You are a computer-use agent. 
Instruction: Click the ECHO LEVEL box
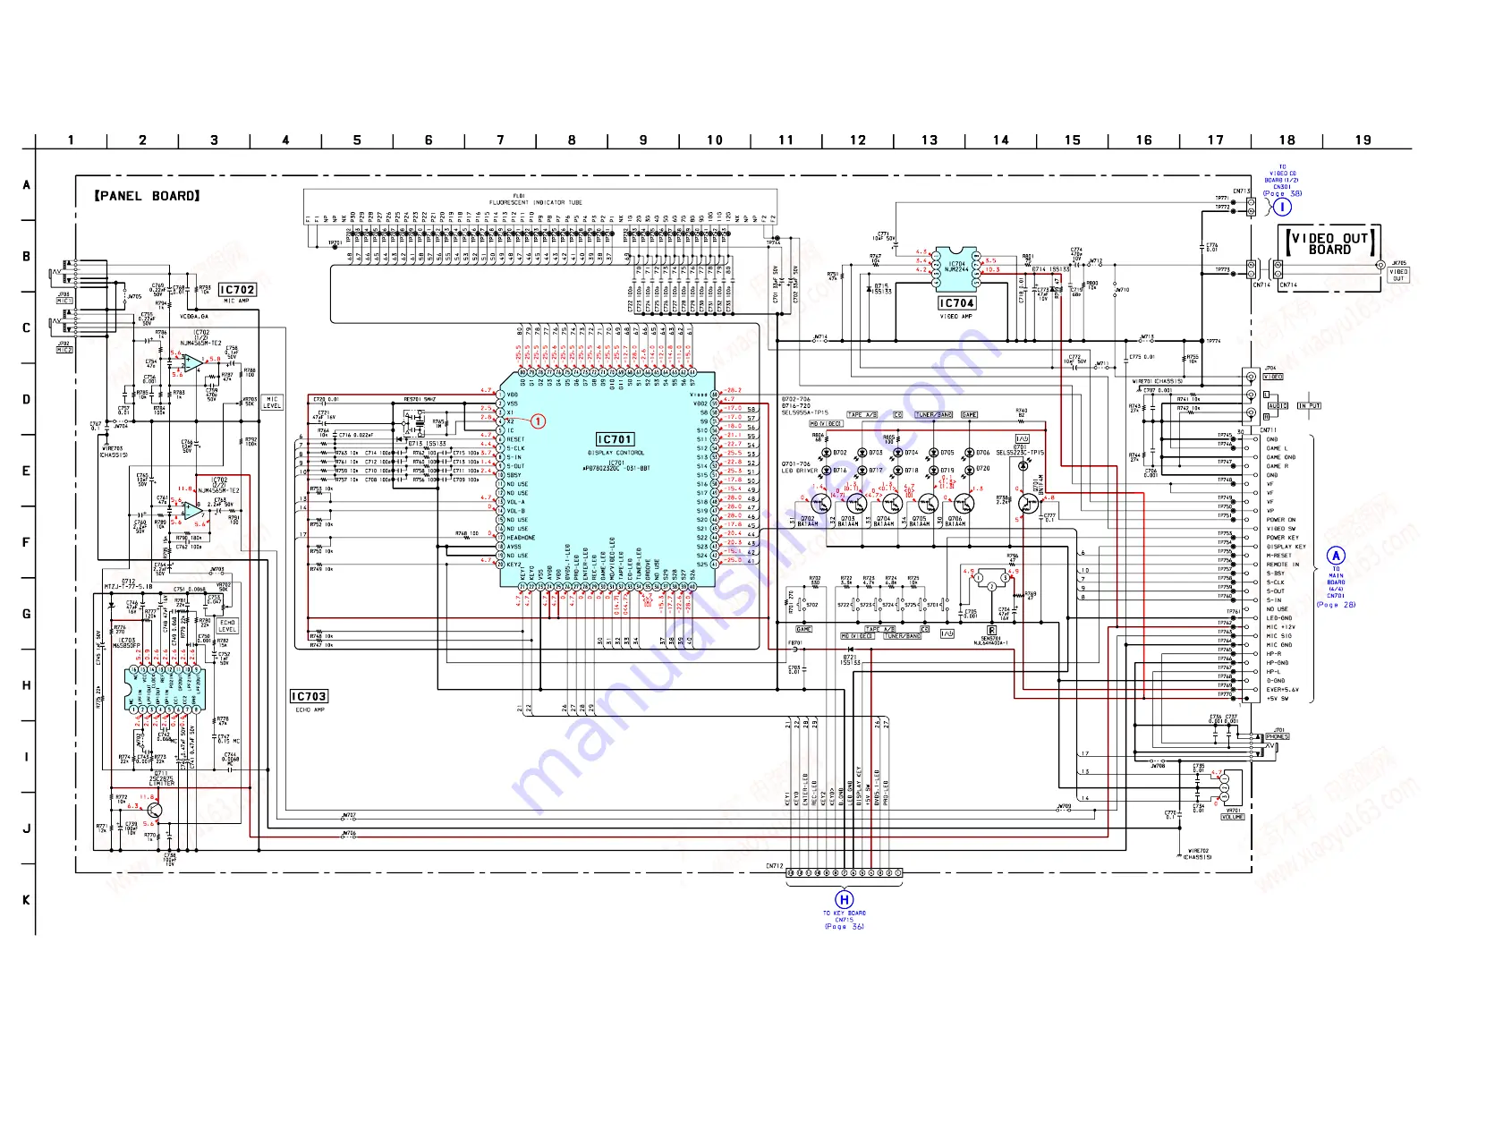[227, 625]
